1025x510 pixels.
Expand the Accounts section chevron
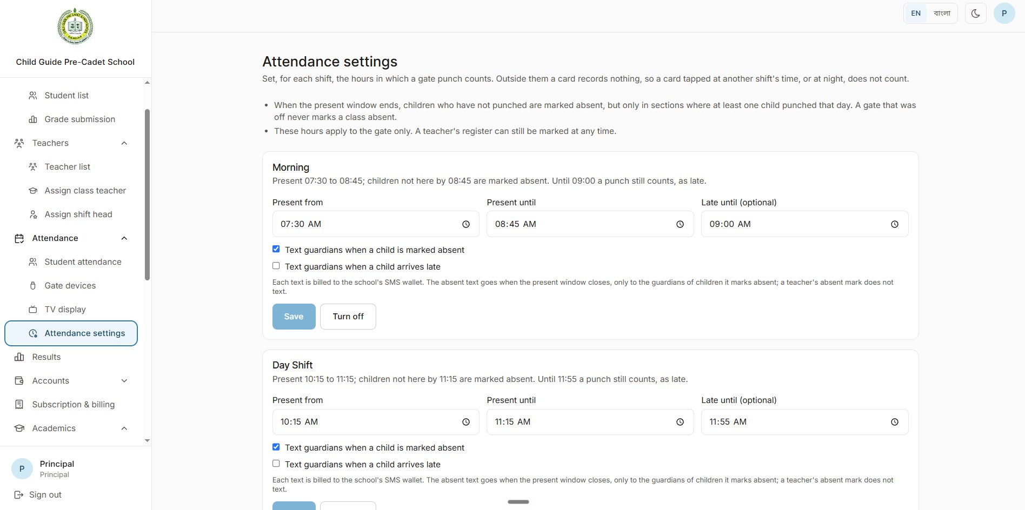click(124, 381)
